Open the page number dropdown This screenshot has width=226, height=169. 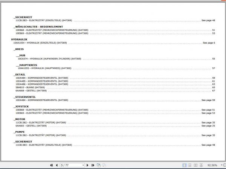click(x=83, y=165)
